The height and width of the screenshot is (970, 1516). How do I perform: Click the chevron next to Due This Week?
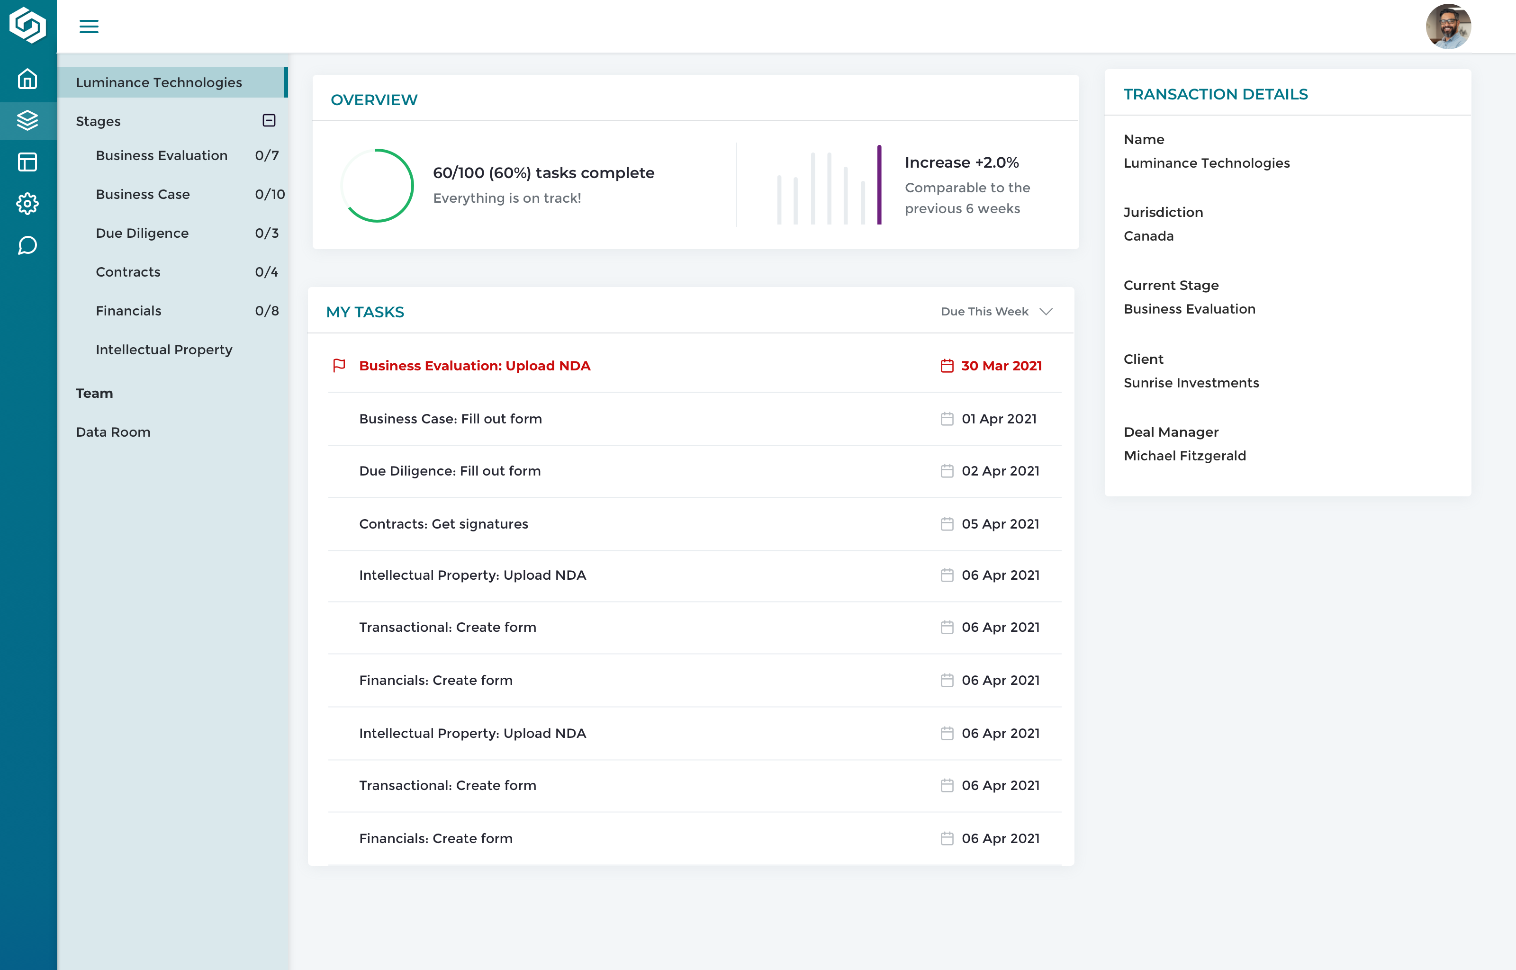point(1046,311)
